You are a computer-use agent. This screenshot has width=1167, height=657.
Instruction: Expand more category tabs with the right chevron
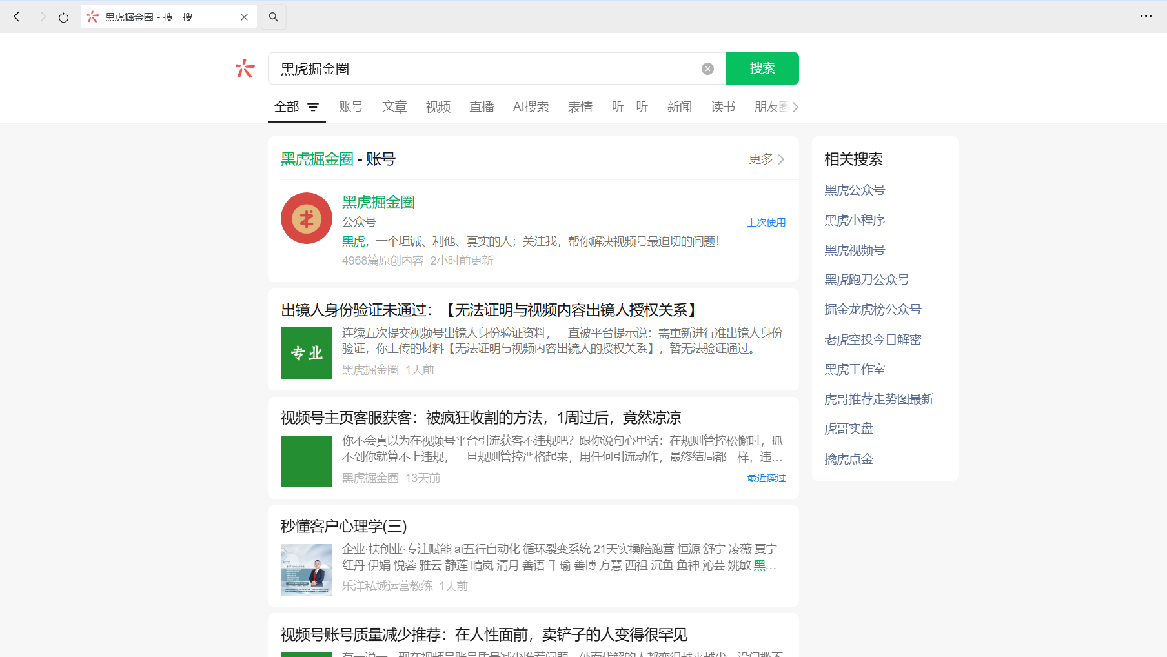coord(795,107)
